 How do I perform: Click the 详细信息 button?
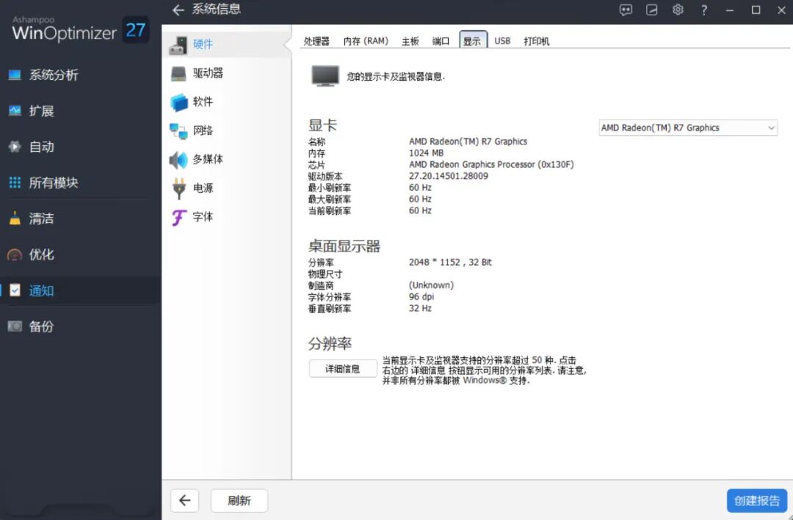click(343, 368)
